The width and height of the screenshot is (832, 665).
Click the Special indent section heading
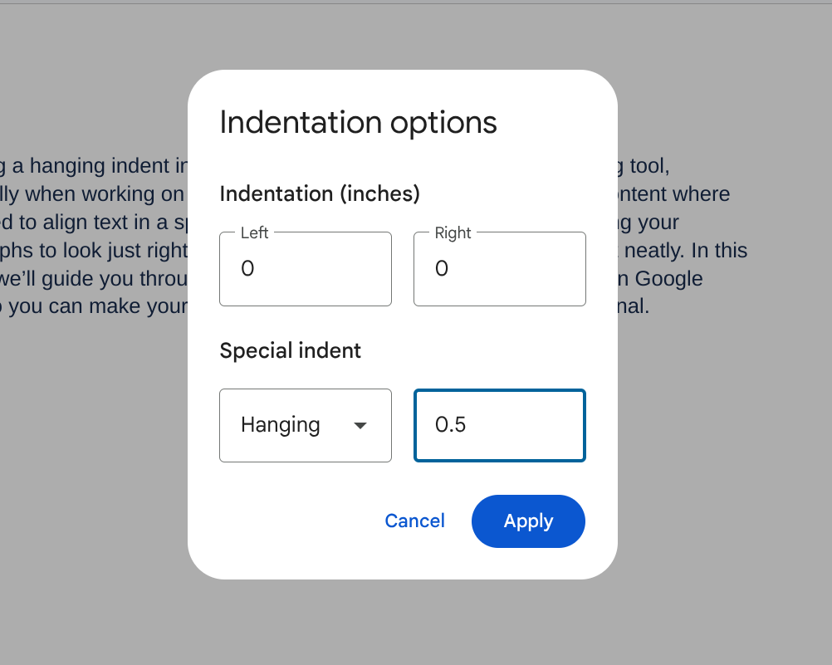pos(290,350)
